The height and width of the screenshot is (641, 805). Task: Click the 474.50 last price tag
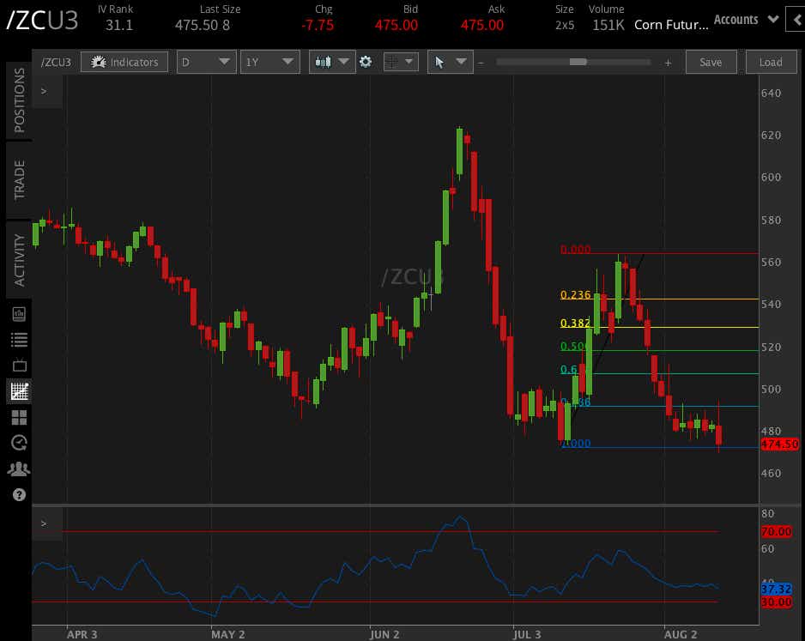pos(780,444)
